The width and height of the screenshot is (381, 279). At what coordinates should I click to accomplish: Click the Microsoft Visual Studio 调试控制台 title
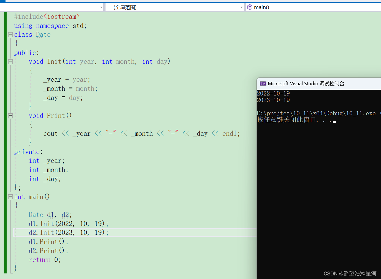(306, 84)
